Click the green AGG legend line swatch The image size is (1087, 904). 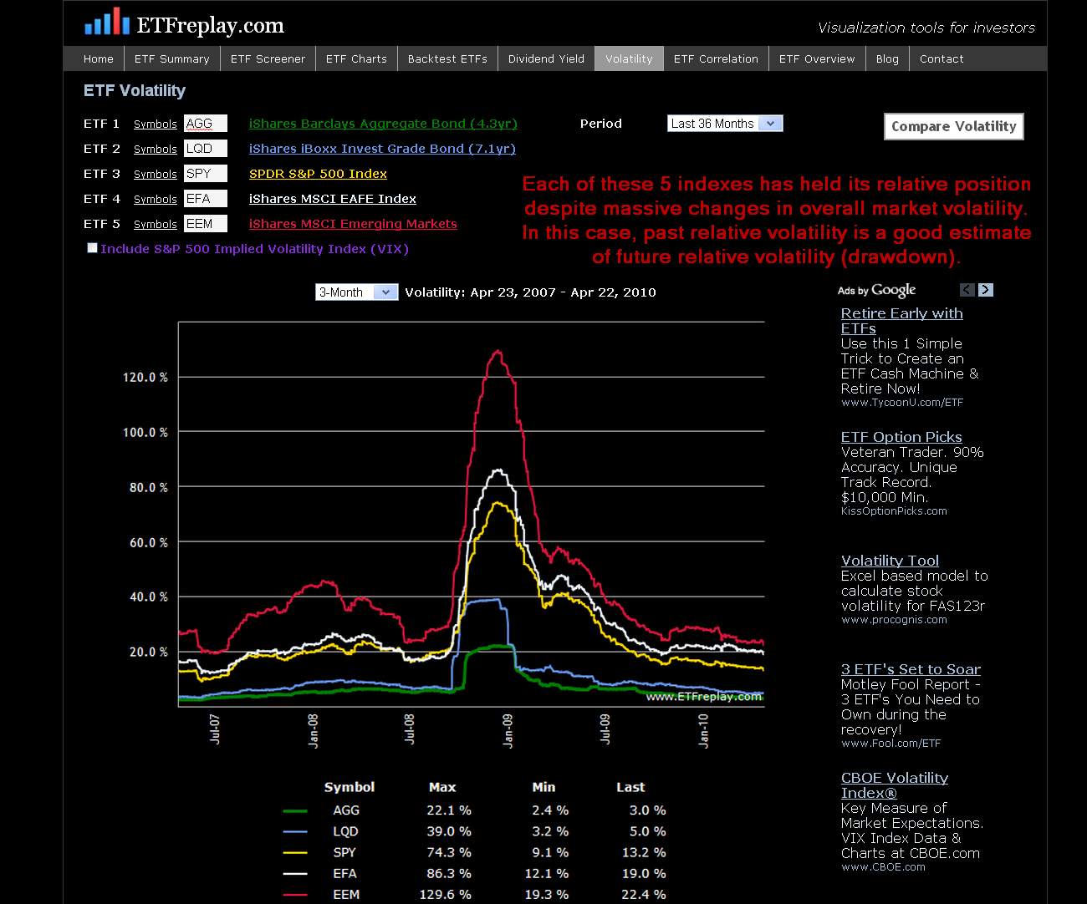coord(295,811)
